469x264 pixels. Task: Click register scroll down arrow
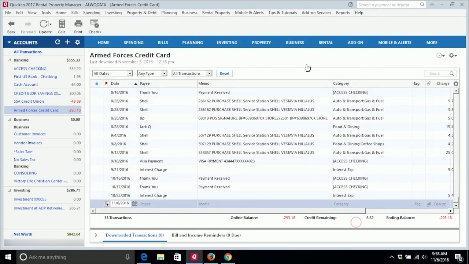(456, 205)
